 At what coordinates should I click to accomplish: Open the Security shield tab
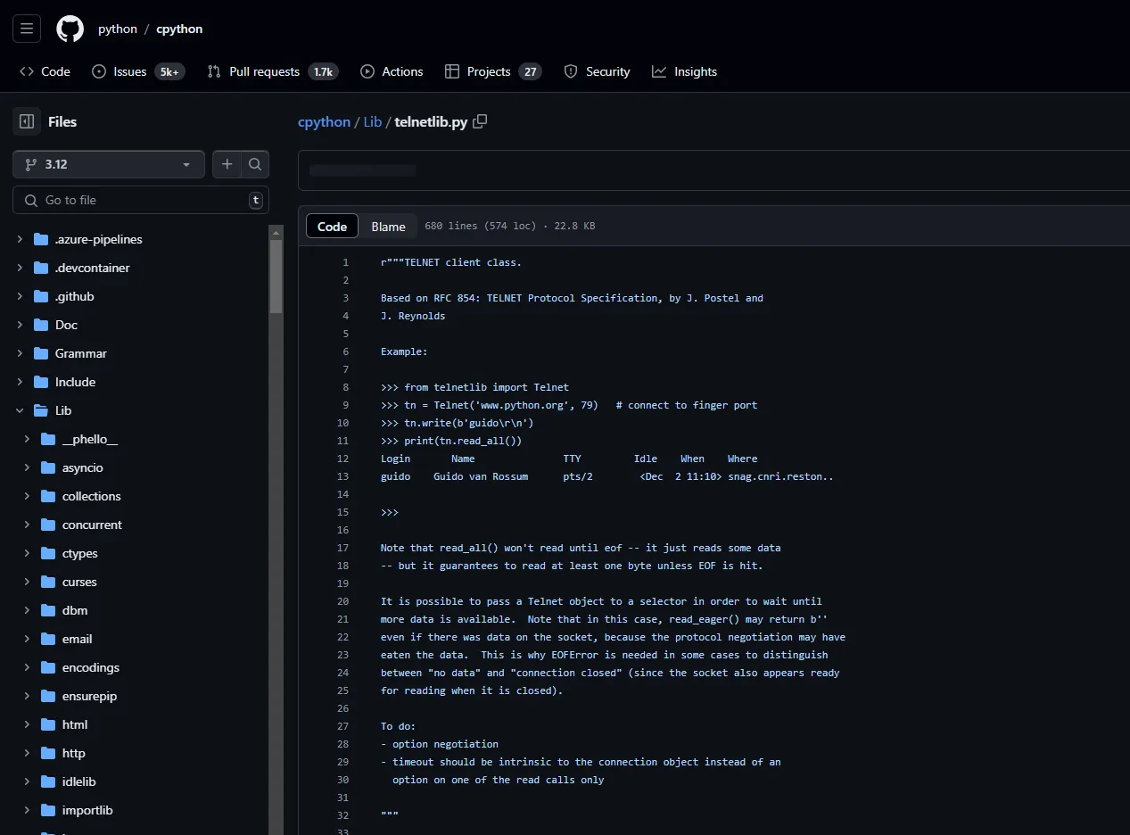point(597,71)
